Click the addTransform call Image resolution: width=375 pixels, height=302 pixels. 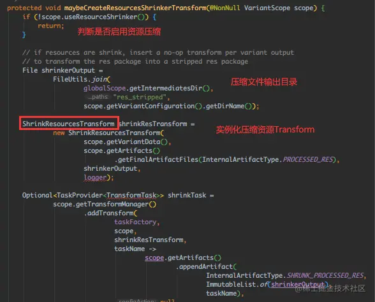click(x=110, y=213)
